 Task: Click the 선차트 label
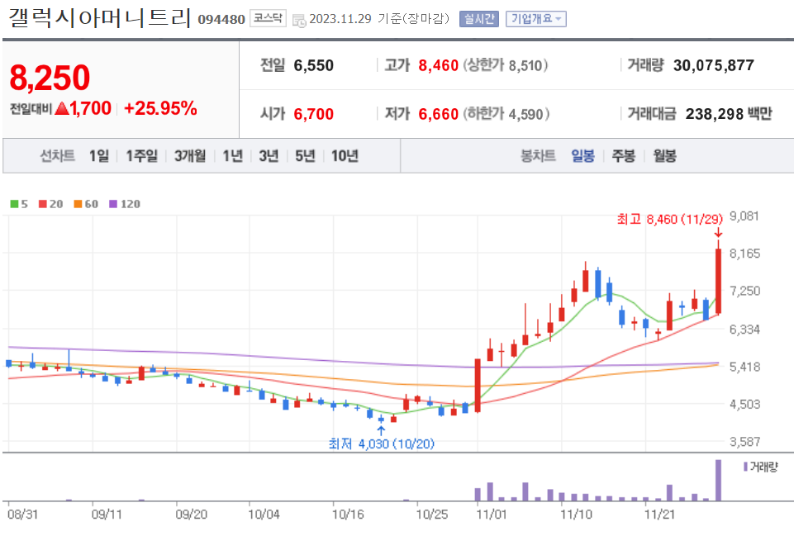57,156
